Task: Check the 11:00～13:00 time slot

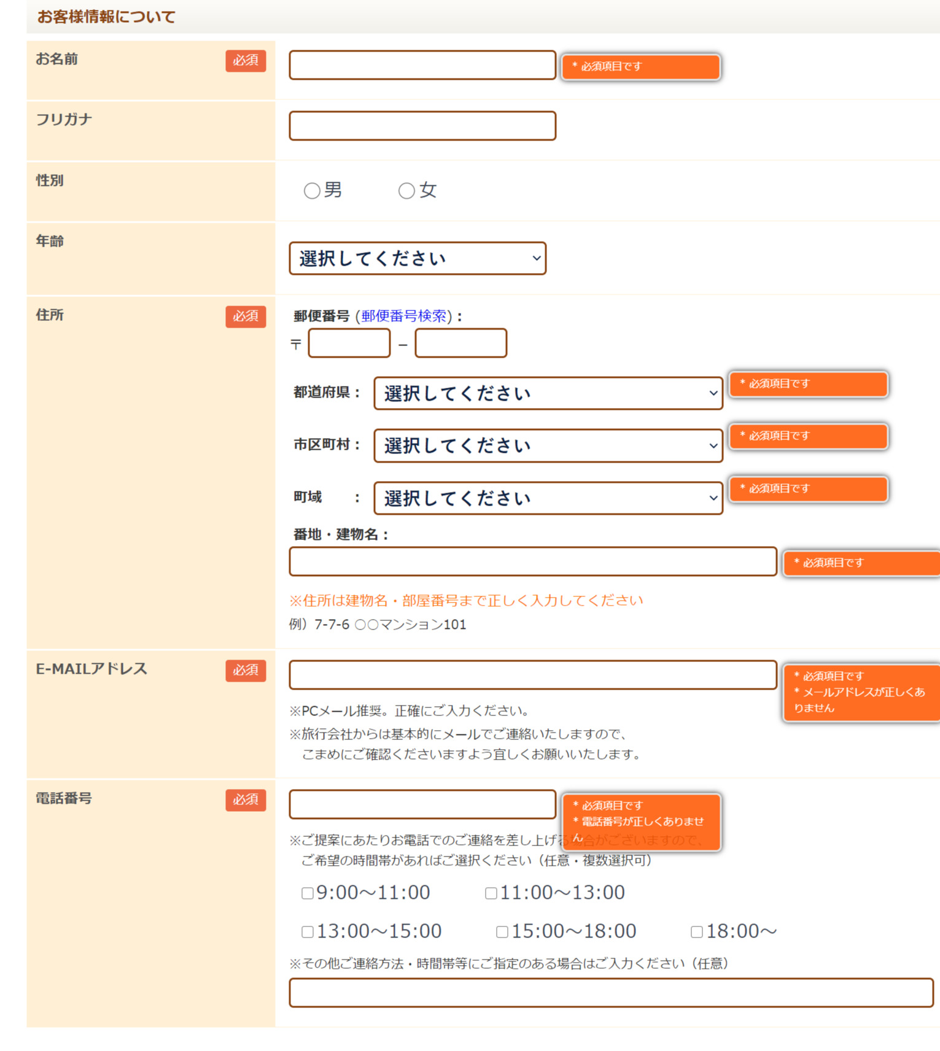Action: pyautogui.click(x=491, y=893)
